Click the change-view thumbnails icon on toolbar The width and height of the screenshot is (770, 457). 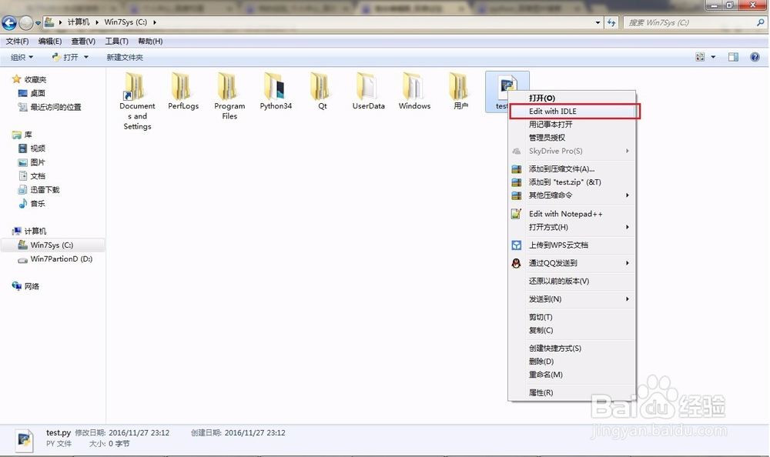[701, 56]
